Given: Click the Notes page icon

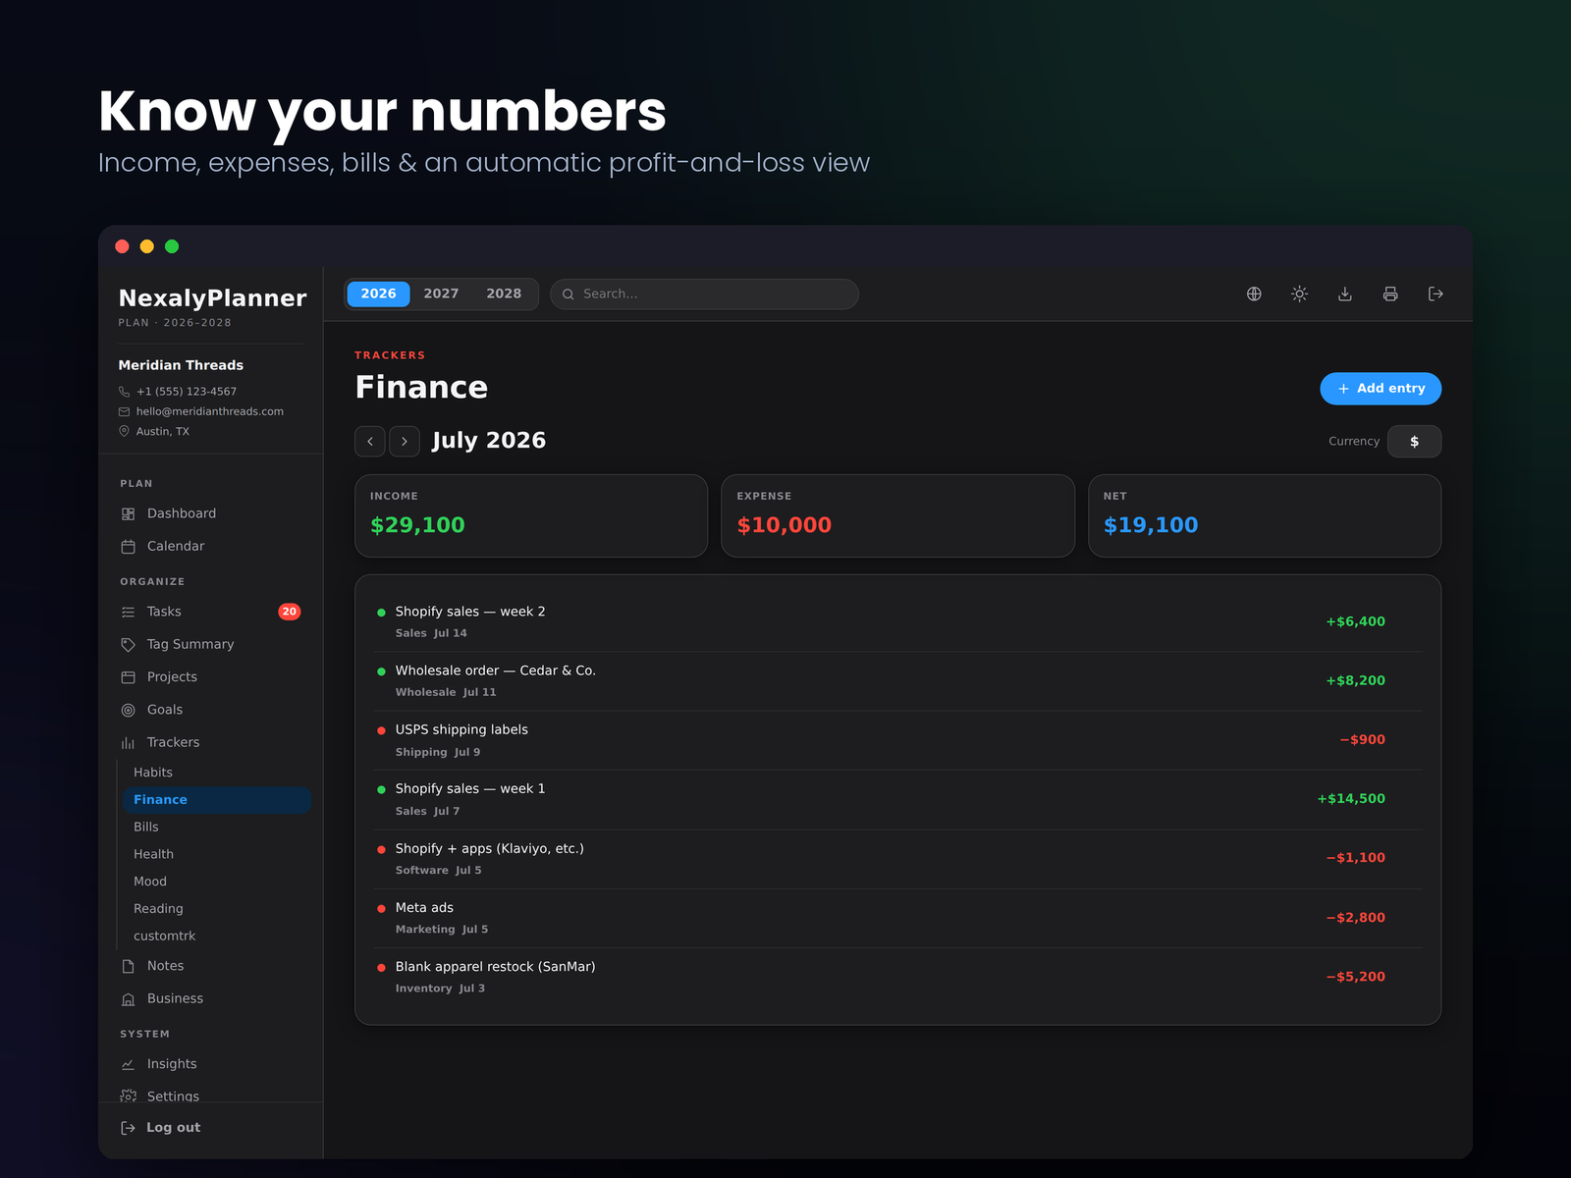Looking at the screenshot, I should click(128, 966).
